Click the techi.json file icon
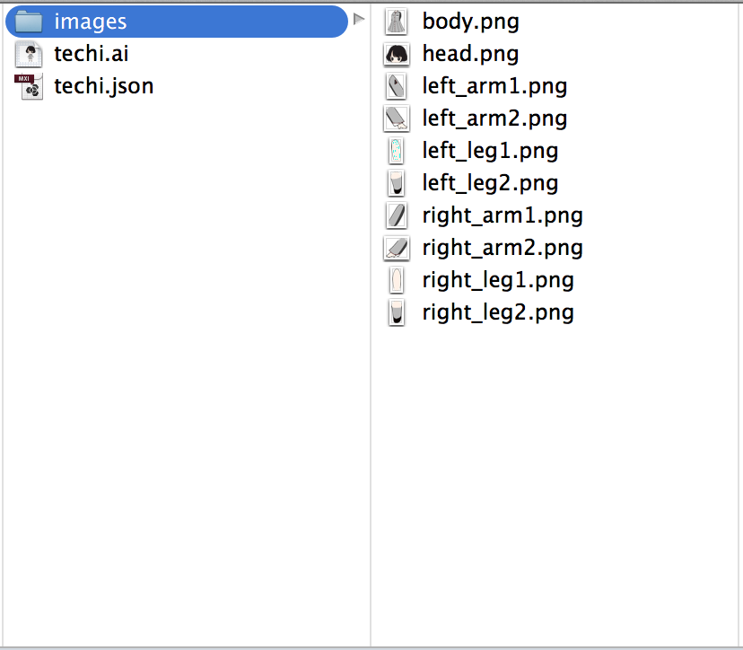The image size is (743, 650). [x=29, y=86]
